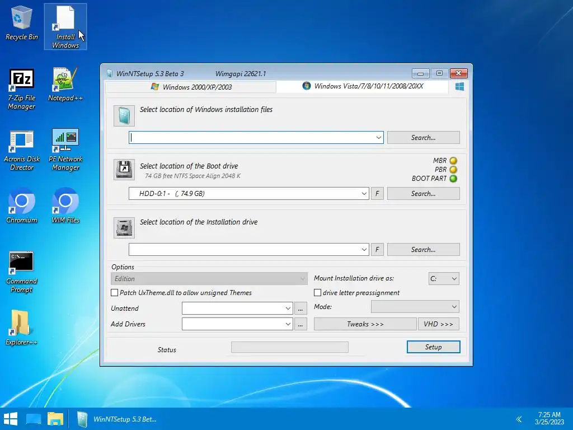Open the Recycle Bin desktop icon

(22, 24)
